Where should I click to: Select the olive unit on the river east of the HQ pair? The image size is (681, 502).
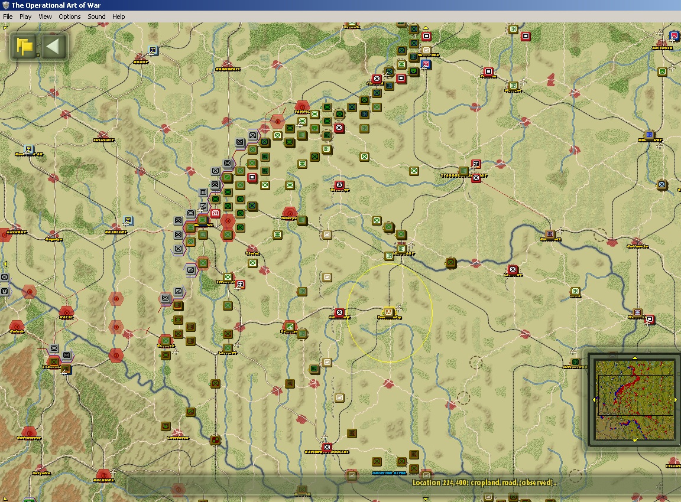click(451, 262)
